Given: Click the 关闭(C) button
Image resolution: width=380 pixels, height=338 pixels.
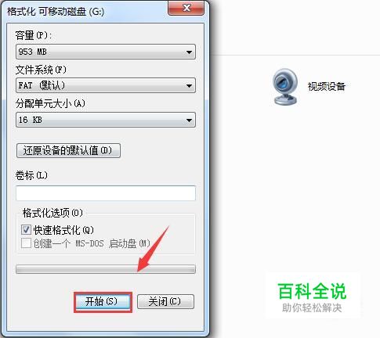Looking at the screenshot, I should point(165,302).
